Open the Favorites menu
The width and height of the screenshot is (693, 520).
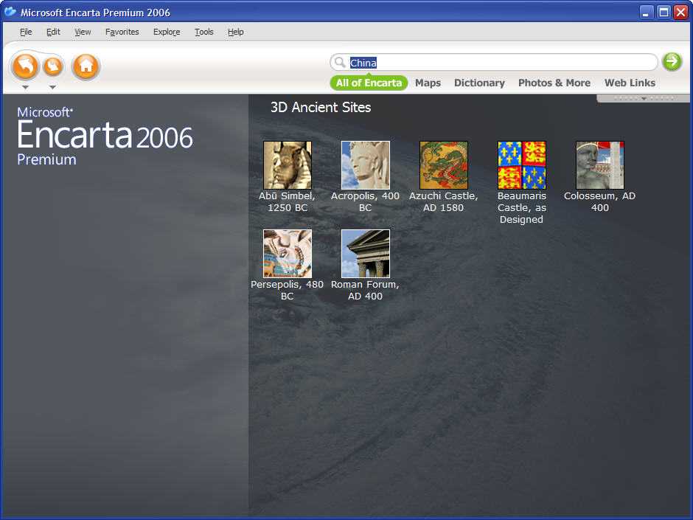tap(122, 32)
